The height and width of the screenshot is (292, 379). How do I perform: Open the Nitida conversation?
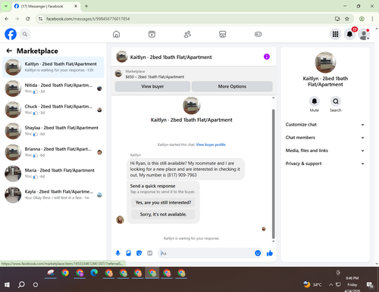coord(53,89)
